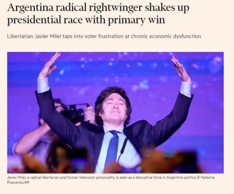Click the photo caption beginning "Javier Milei, a radical libertarian"

[x=111, y=180]
